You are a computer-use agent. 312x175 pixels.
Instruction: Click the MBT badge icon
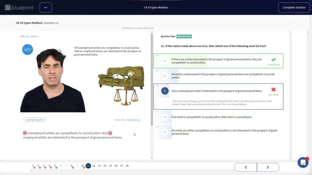tap(27, 50)
